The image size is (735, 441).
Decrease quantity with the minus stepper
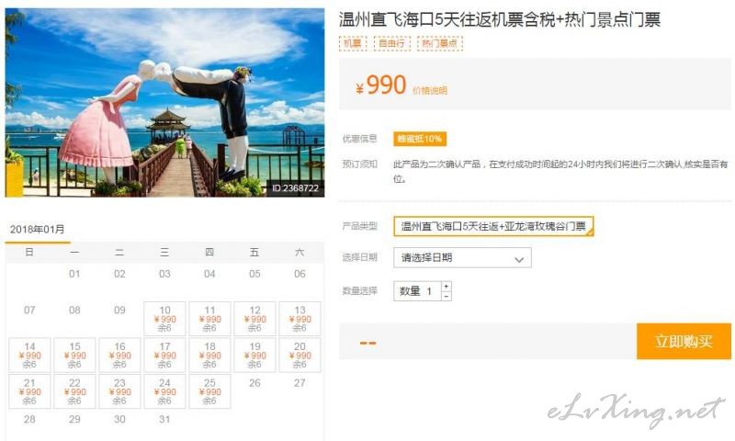tap(447, 296)
